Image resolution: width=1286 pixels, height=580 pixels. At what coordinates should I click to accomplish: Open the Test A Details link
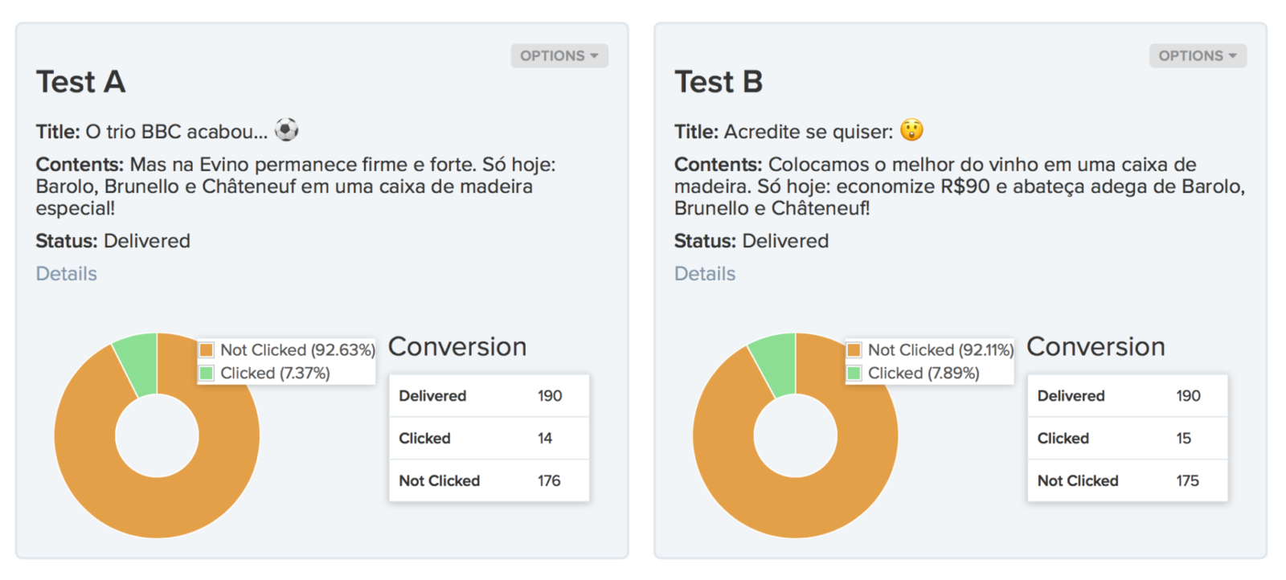pyautogui.click(x=66, y=274)
